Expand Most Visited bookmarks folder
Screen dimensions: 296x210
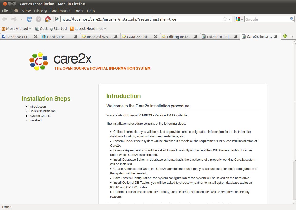coord(16,29)
